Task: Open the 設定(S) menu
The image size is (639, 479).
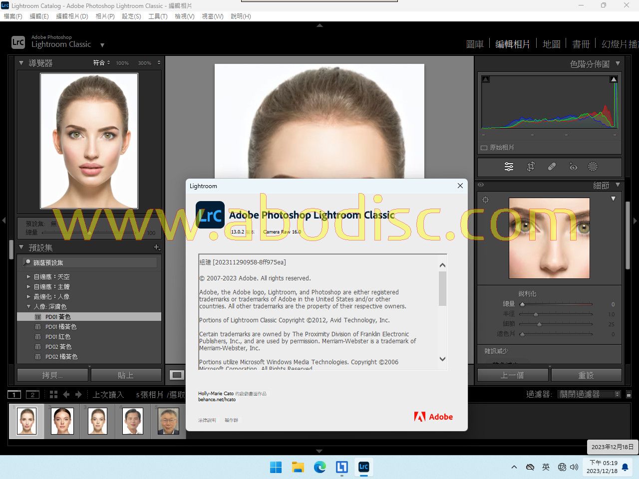Action: pyautogui.click(x=131, y=16)
